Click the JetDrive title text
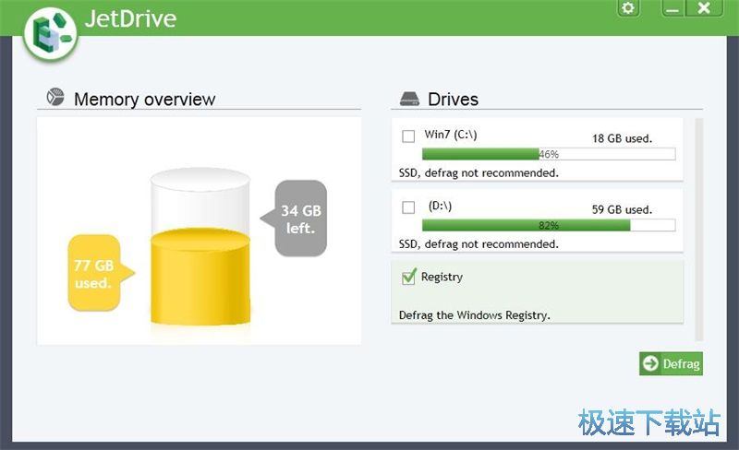This screenshot has height=450, width=739. 129,18
